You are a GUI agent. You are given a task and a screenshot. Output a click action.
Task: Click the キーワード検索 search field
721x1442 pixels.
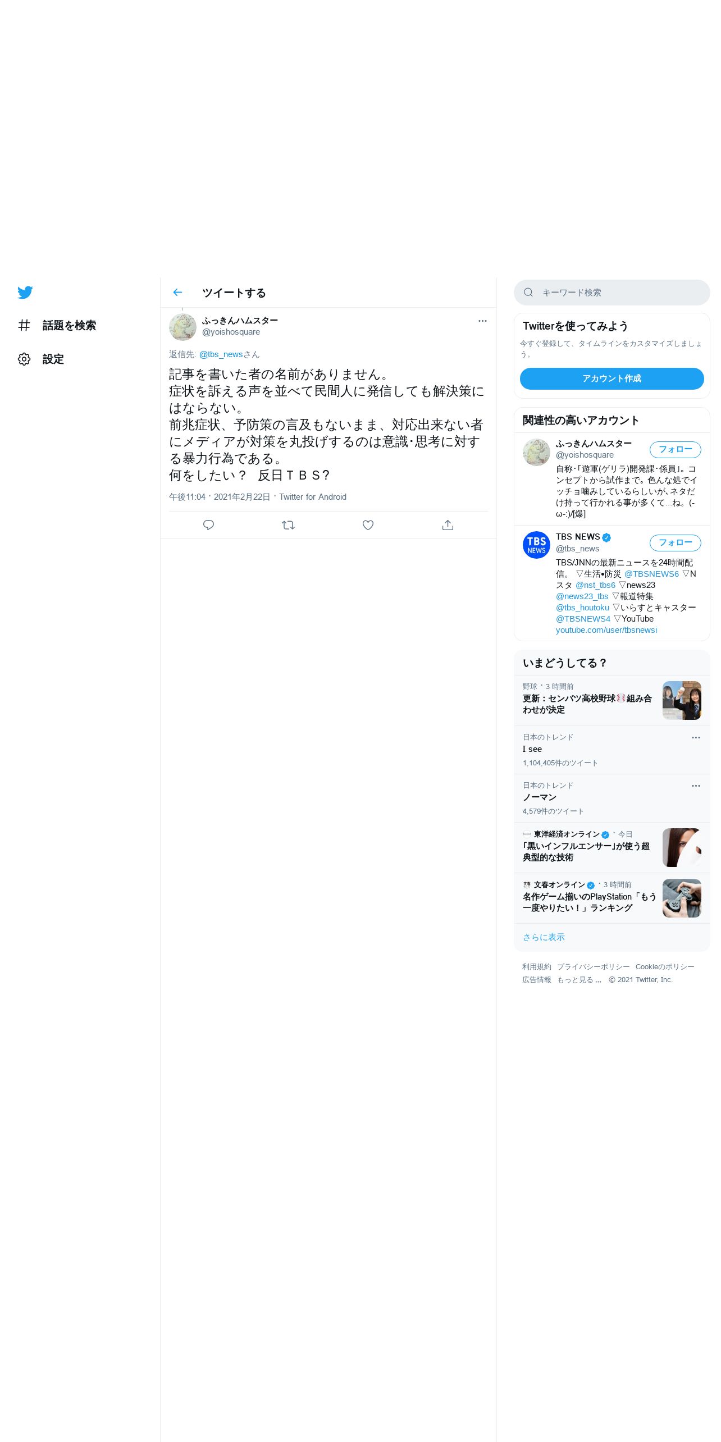click(612, 293)
